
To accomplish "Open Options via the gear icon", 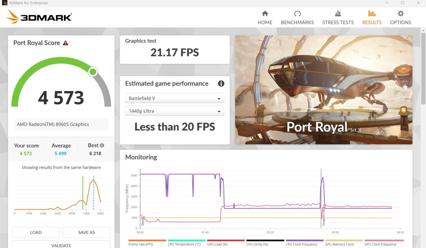I will (400, 14).
